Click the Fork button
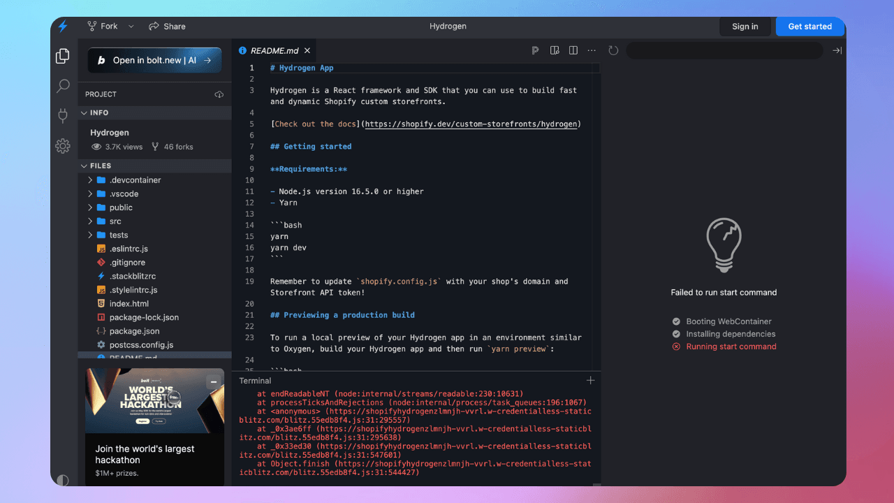Image resolution: width=894 pixels, height=503 pixels. click(x=102, y=27)
